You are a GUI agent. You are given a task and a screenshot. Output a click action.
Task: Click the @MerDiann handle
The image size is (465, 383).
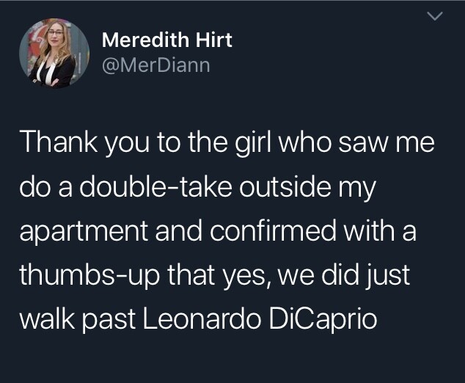click(156, 65)
